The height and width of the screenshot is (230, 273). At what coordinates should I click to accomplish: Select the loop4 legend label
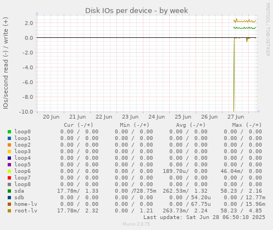click(x=23, y=158)
